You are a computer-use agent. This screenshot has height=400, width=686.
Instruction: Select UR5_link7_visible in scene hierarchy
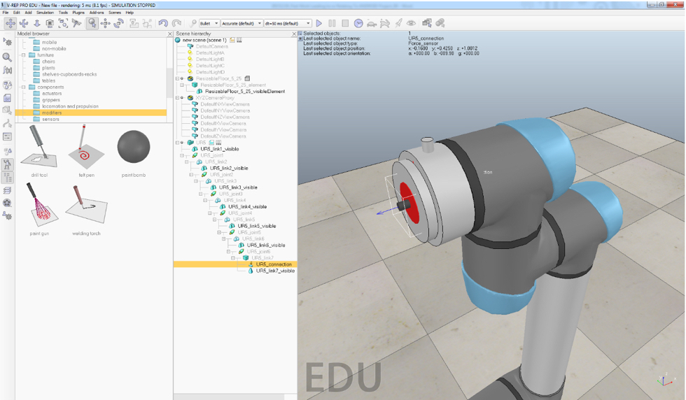275,271
